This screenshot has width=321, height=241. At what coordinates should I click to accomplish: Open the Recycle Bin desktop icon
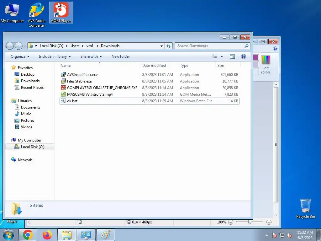(305, 208)
